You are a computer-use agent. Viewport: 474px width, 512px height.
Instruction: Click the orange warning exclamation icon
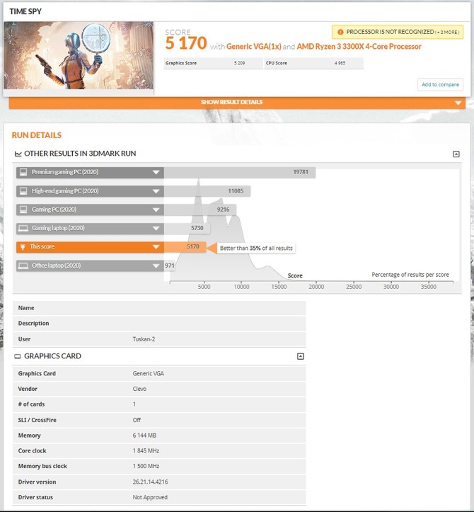tap(340, 32)
